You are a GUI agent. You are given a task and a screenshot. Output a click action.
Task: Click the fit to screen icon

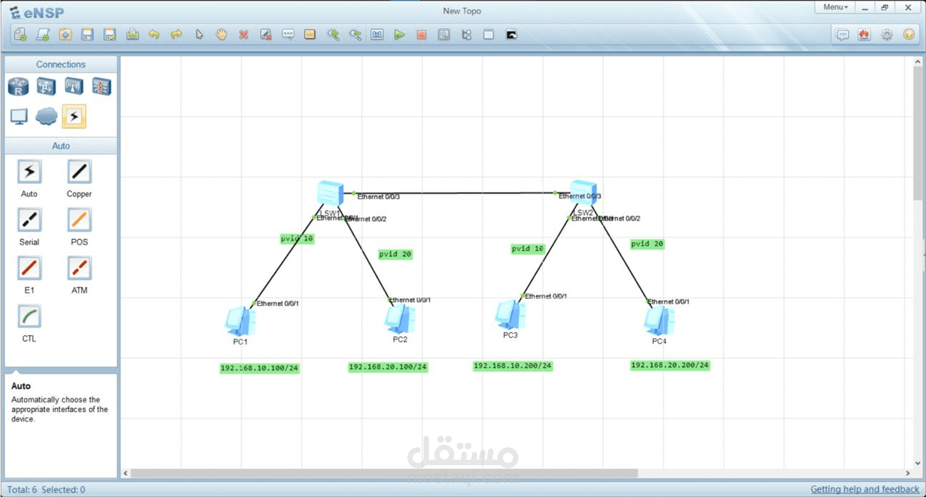[x=377, y=35]
